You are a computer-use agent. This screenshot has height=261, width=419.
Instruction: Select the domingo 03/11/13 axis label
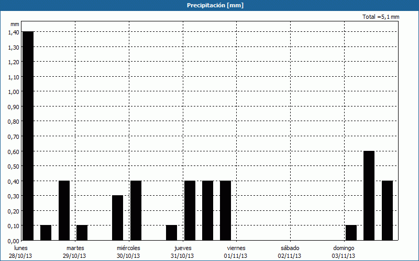click(x=344, y=252)
